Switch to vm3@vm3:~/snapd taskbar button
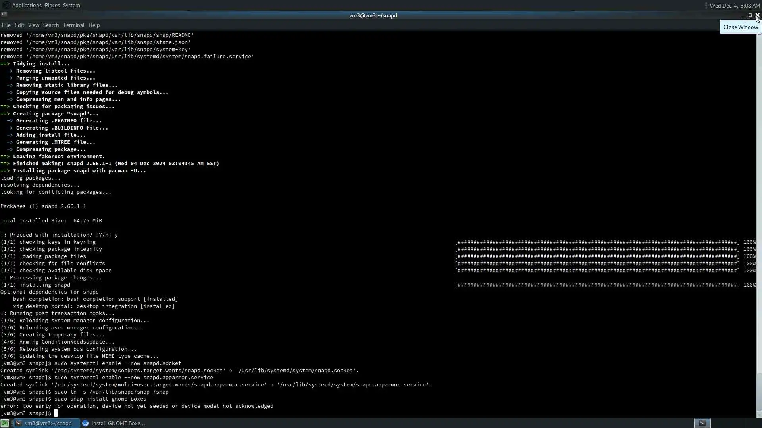762x428 pixels. pos(48,423)
